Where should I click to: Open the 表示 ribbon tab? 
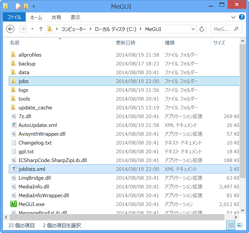click(x=76, y=17)
